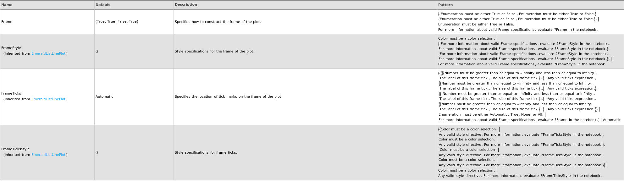624x181 pixels.
Task: Select the Pattern column header
Action: point(445,5)
